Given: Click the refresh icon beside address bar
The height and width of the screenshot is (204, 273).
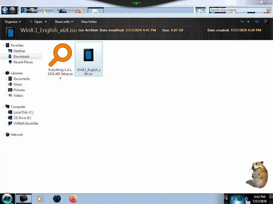Looking at the screenshot, I should pyautogui.click(x=202, y=10).
